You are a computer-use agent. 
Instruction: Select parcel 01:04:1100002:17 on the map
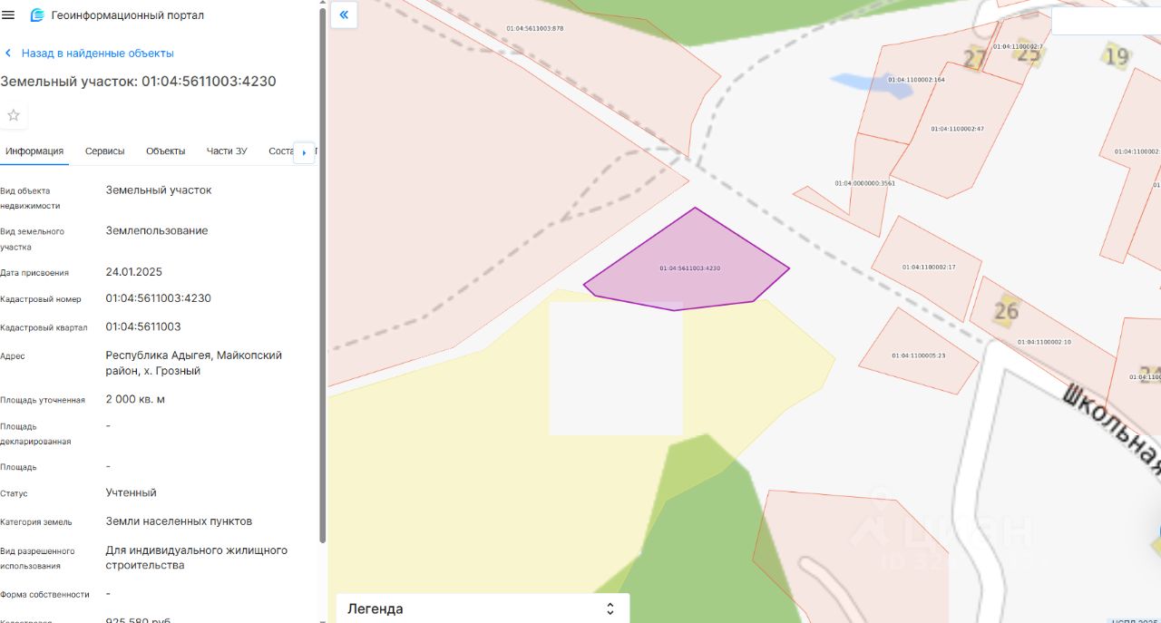pos(928,267)
